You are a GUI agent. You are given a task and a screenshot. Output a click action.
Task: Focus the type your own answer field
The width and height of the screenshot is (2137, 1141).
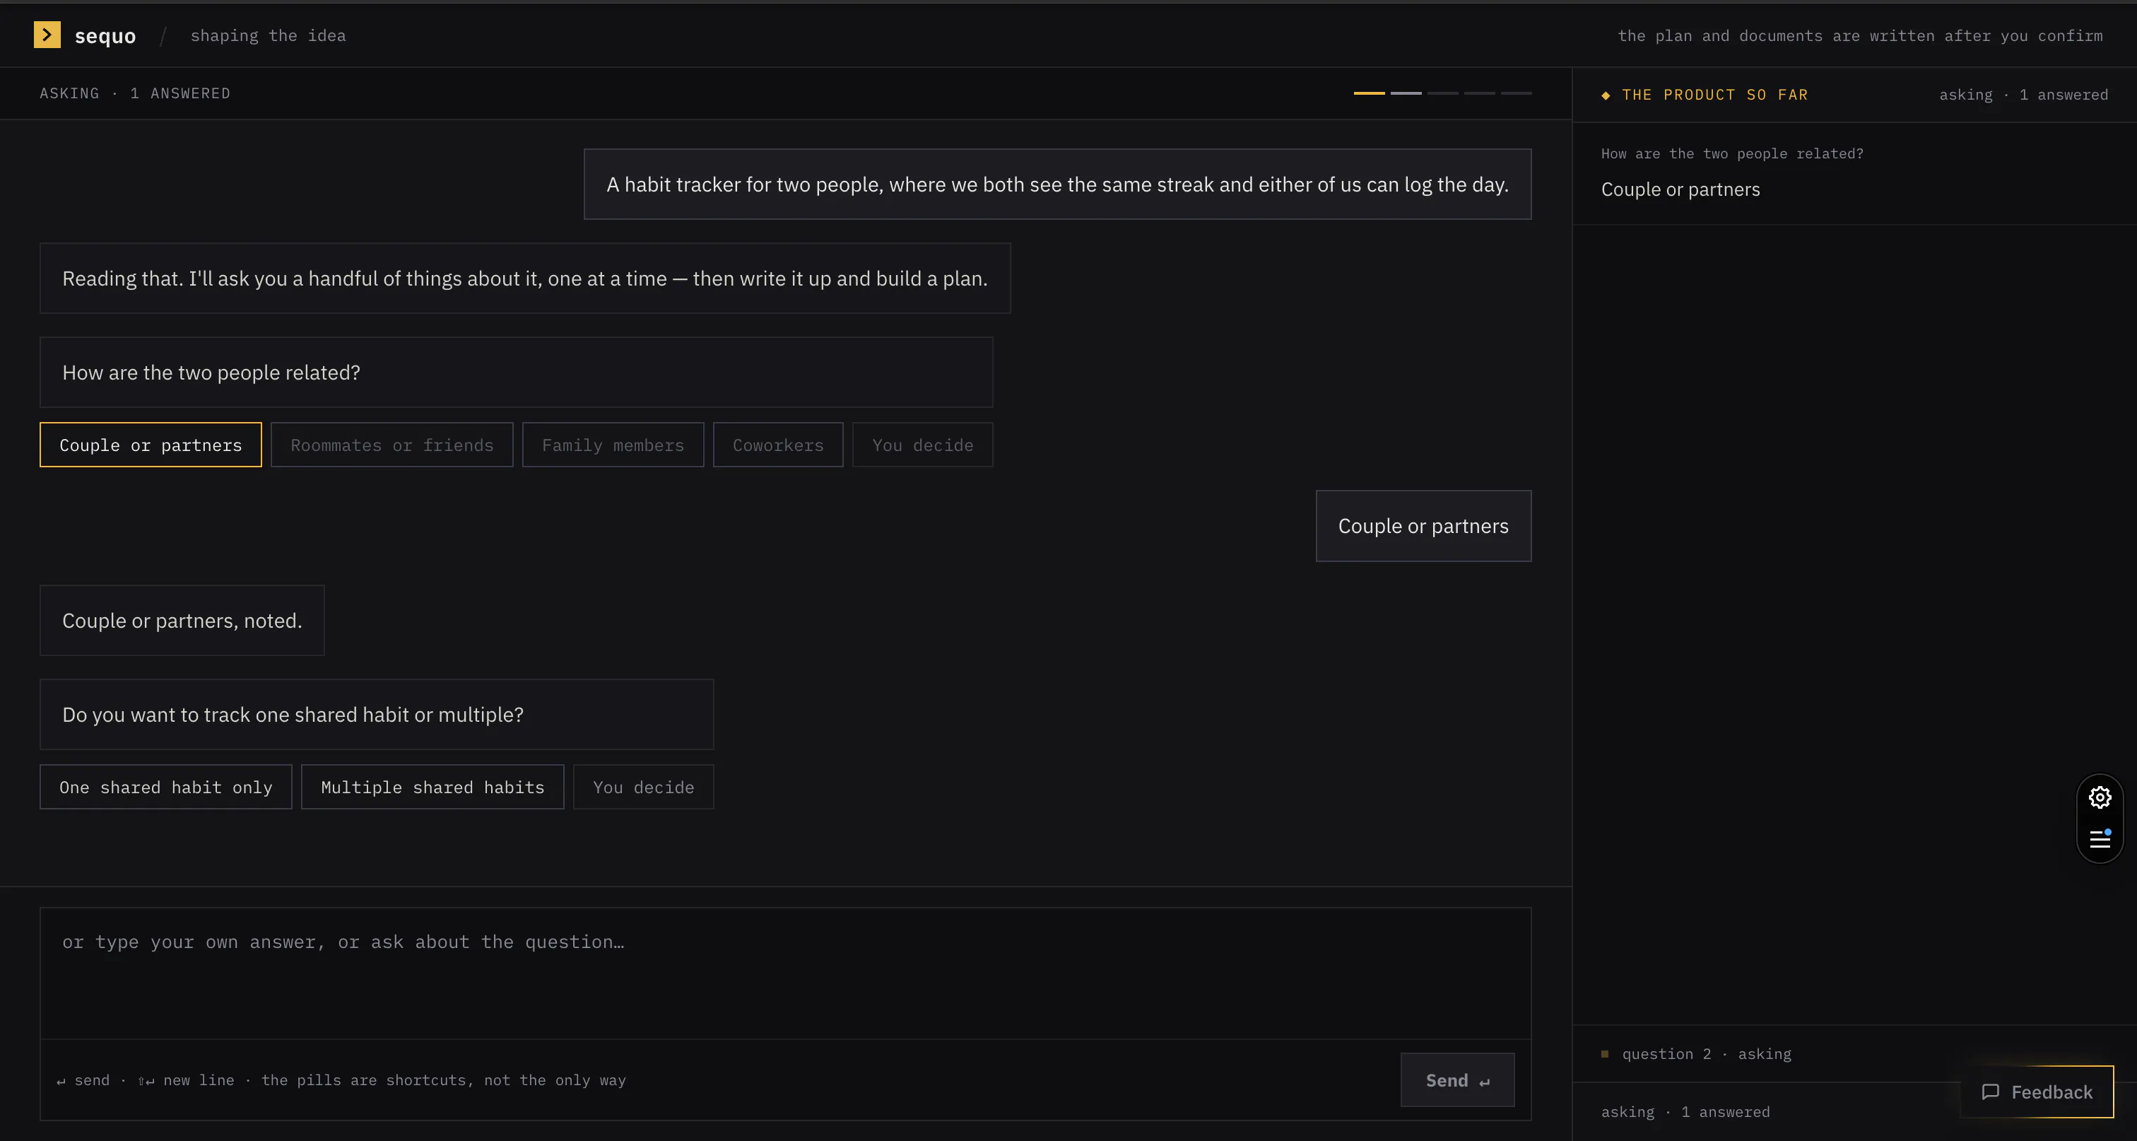786,973
